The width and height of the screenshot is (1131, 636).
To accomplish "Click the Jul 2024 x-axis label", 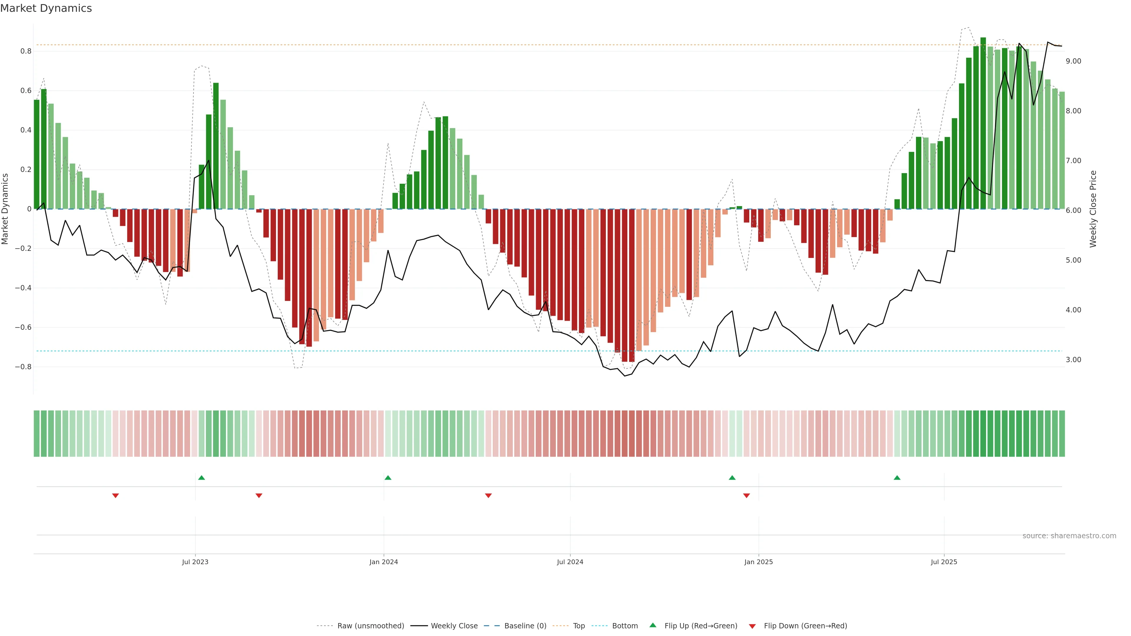I will click(x=570, y=562).
